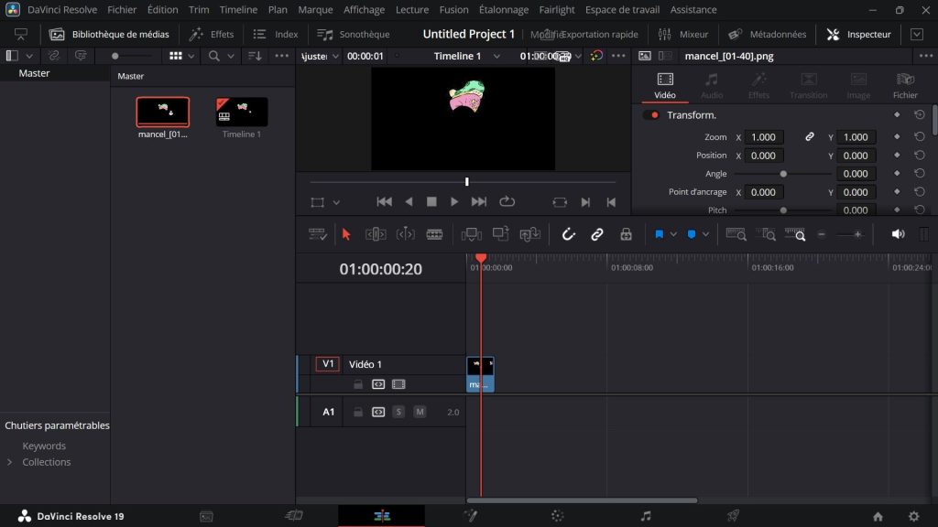Solo audio track A1 with S button

coord(398,413)
